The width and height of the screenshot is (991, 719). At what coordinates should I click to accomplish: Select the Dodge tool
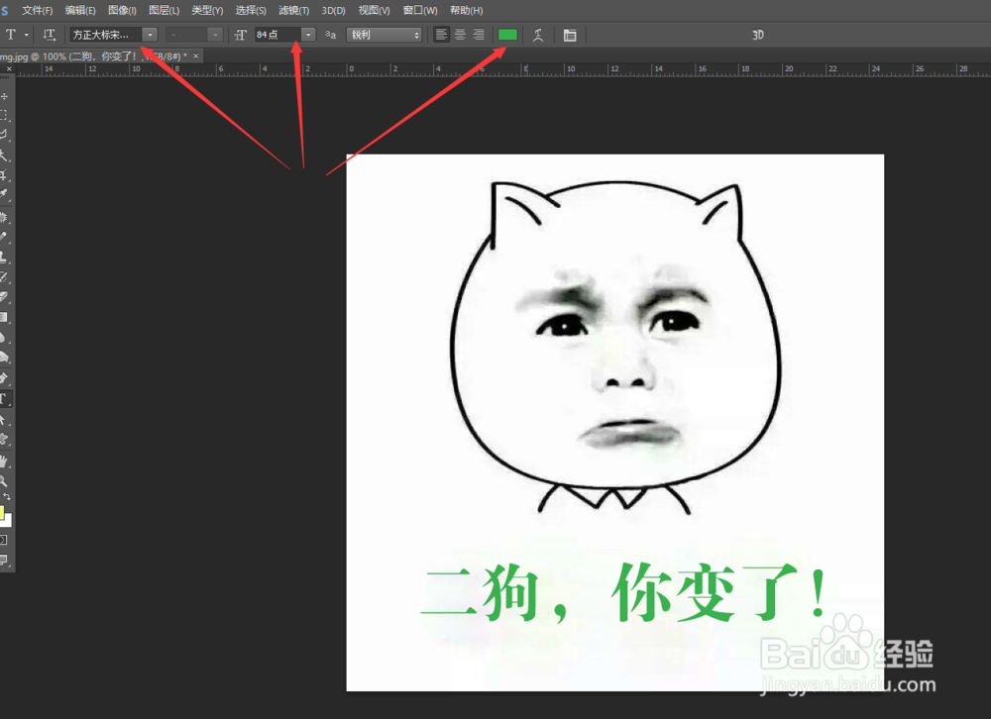[4, 357]
